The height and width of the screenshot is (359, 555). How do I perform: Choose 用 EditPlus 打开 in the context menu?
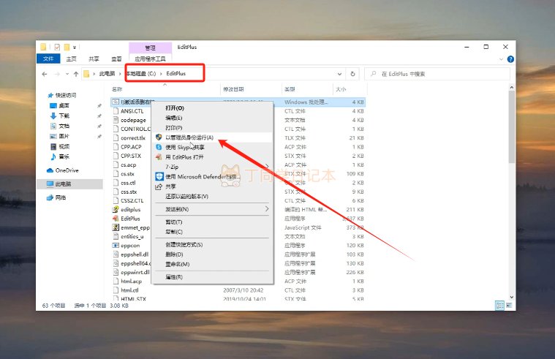tap(212, 157)
